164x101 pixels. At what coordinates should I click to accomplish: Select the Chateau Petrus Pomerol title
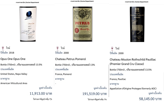[x=71, y=59]
